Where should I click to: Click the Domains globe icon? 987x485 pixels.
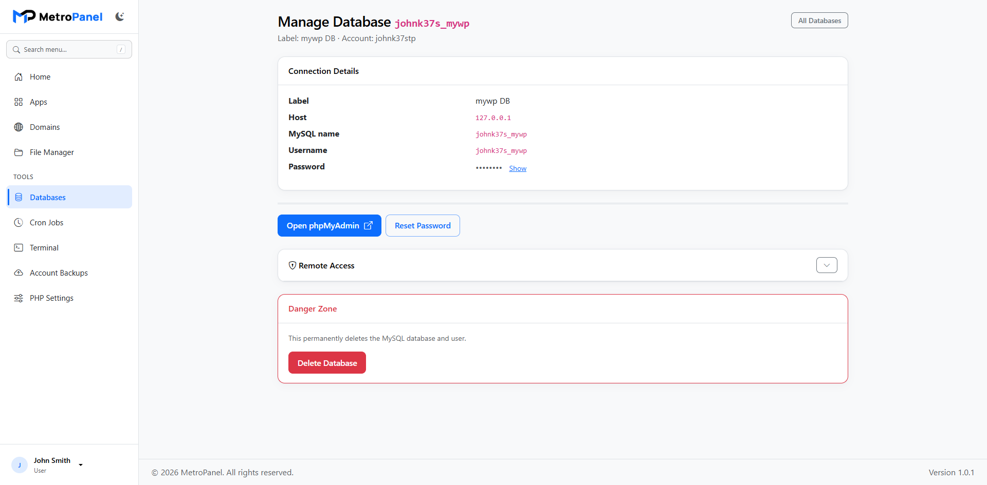(x=19, y=127)
